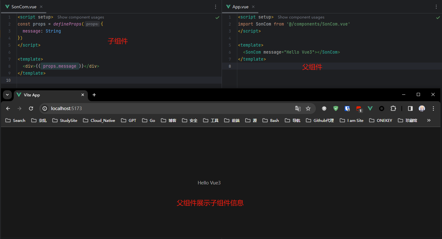The height and width of the screenshot is (239, 442).
Task: Open the gray command-symbol extension
Action: [324, 108]
